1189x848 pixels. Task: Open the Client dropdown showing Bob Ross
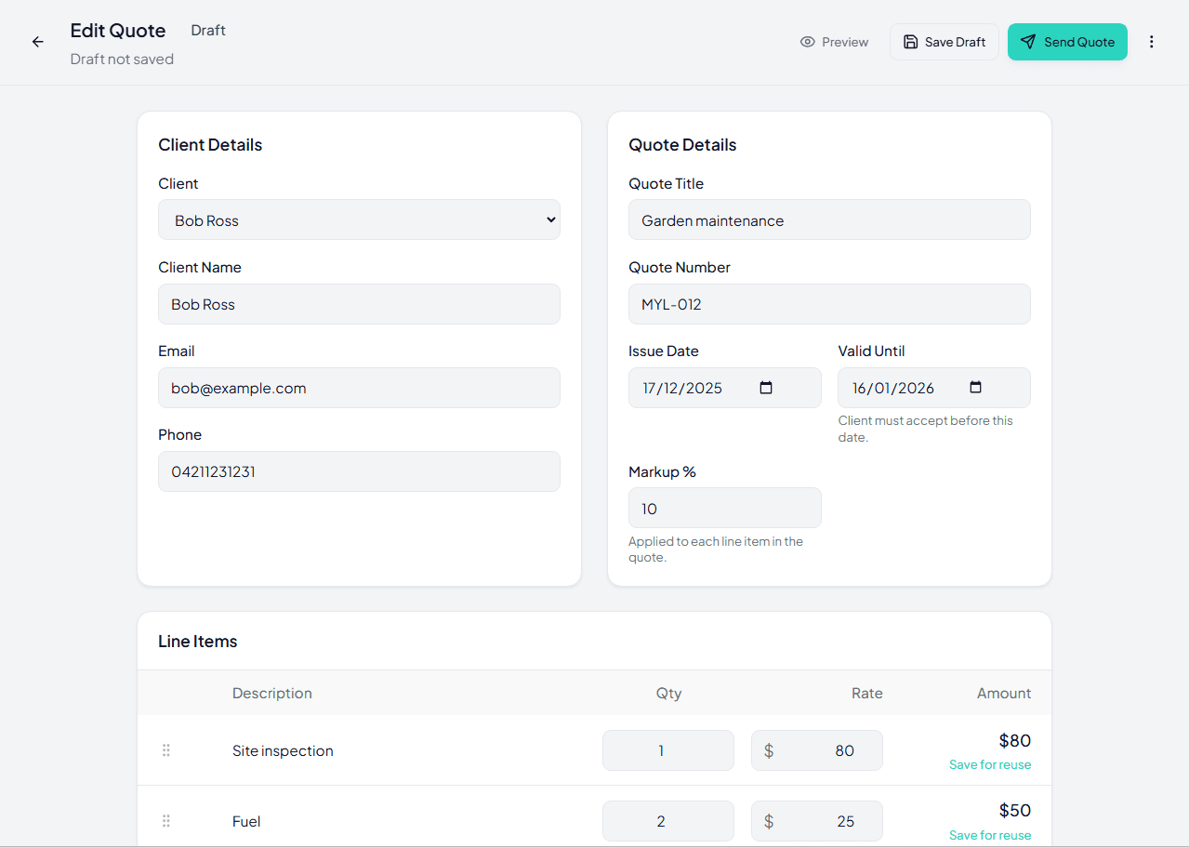click(359, 219)
